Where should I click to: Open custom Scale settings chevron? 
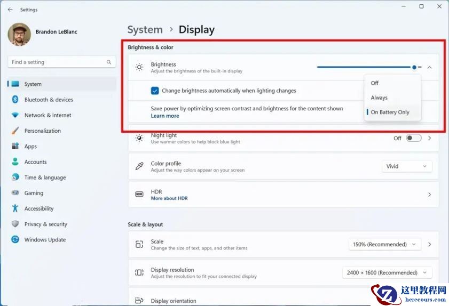point(429,245)
